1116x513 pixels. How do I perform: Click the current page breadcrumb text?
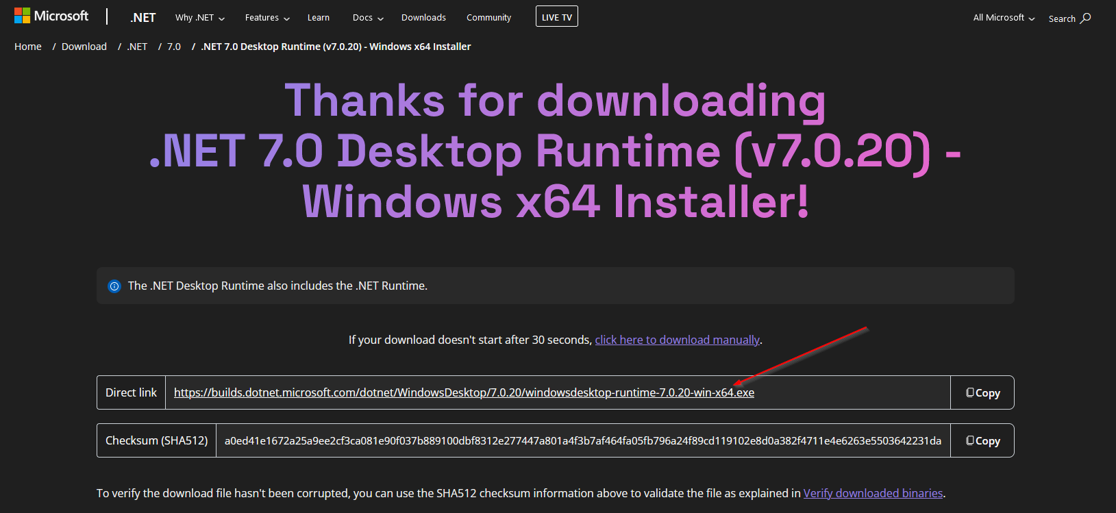coord(336,47)
